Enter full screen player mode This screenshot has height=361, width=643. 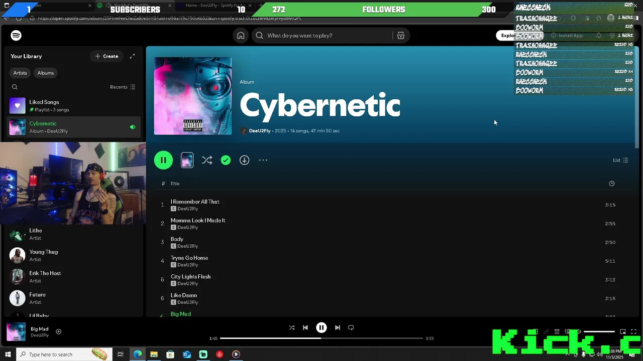(633, 331)
